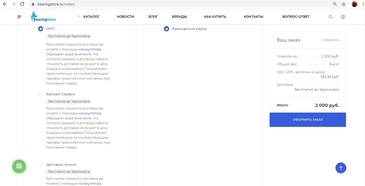Select DPD delivery option
365x186 pixels.
41,29
